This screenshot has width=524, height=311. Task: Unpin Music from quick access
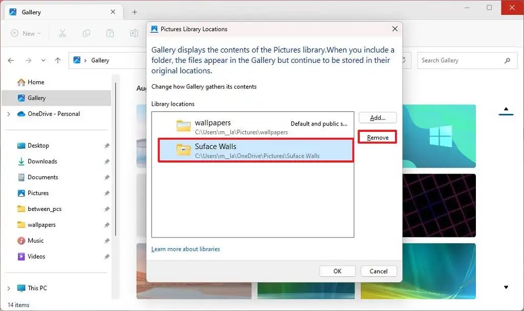pyautogui.click(x=107, y=241)
